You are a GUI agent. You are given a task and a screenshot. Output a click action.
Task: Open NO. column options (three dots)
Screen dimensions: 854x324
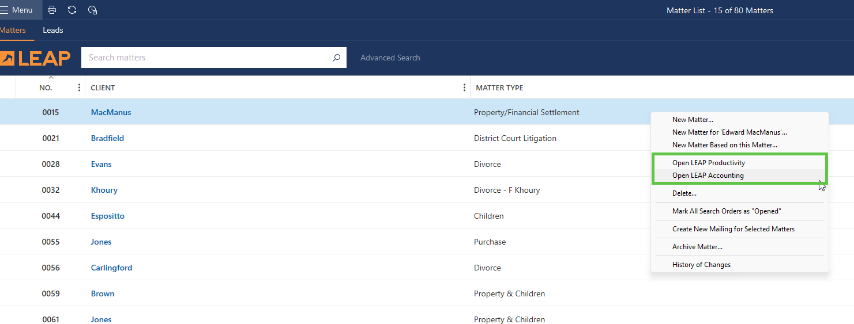[79, 87]
